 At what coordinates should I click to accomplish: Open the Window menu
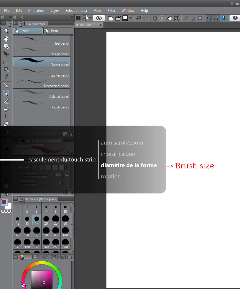128,11
